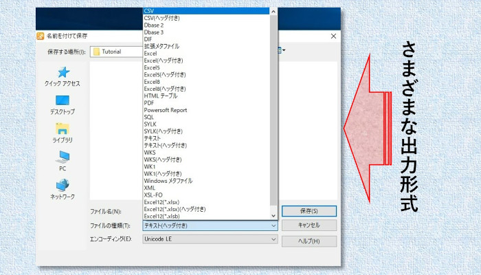
Task: Click the Cancel (キャンセル) button
Action: (309, 225)
